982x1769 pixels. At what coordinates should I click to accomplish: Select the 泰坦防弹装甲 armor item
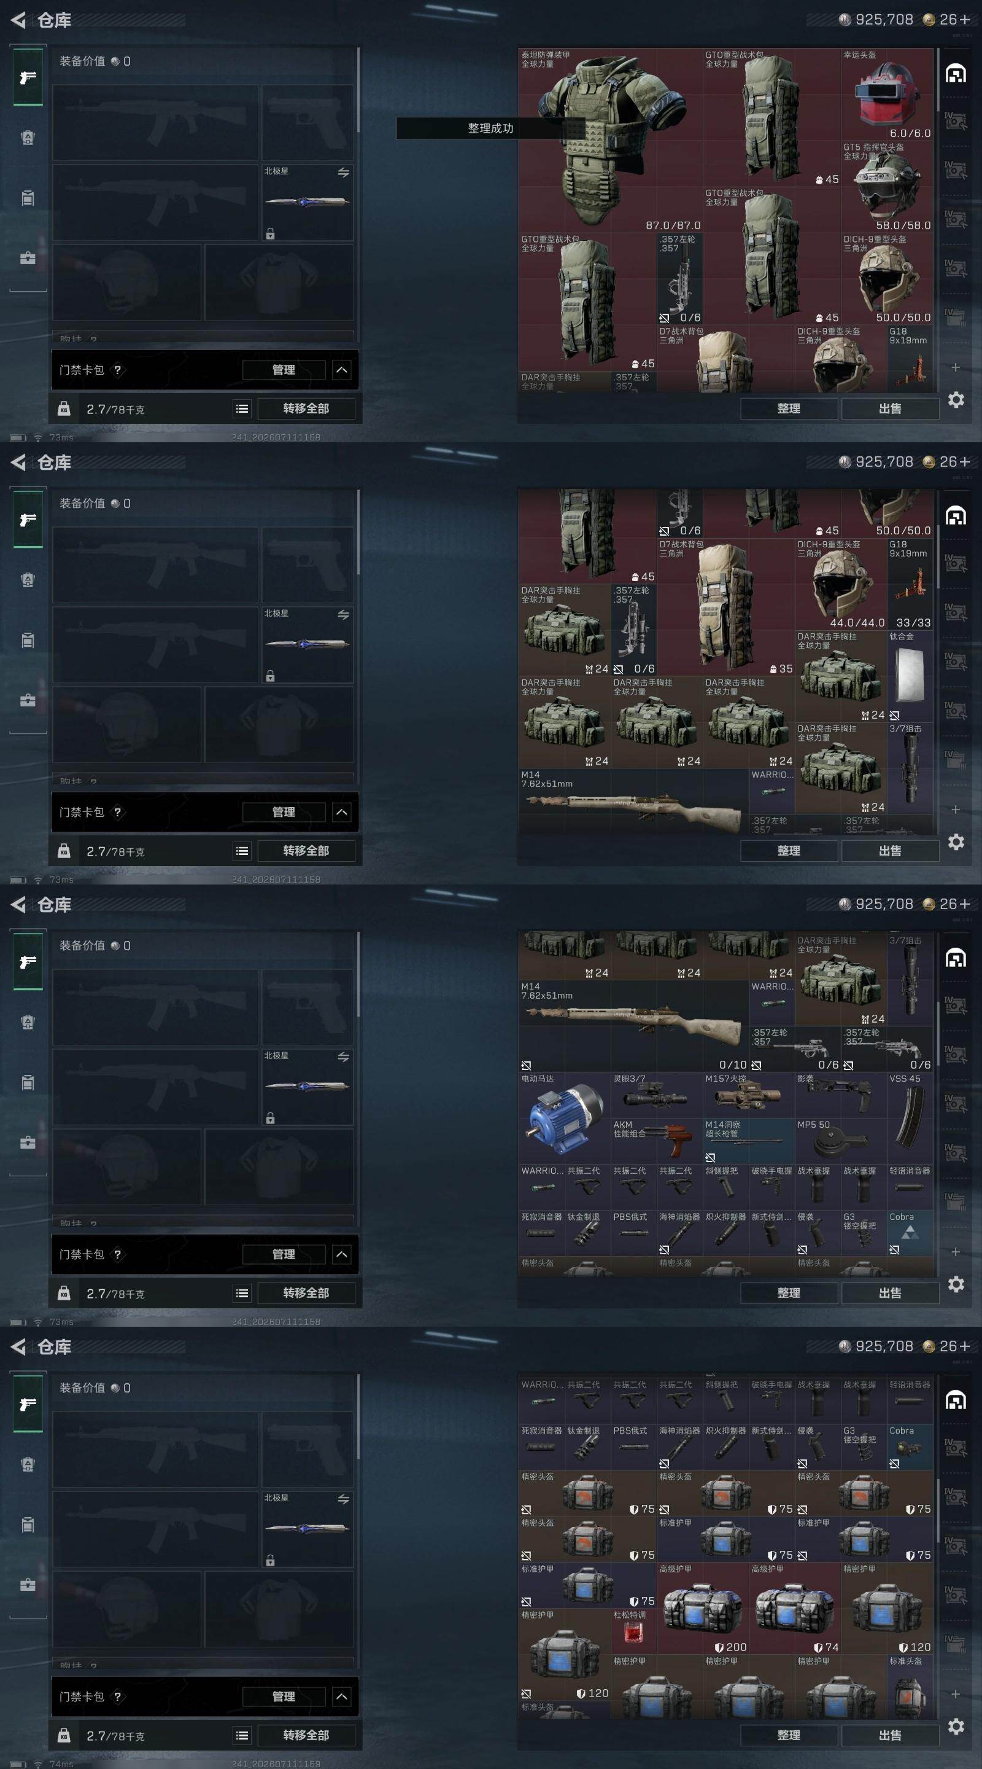pyautogui.click(x=611, y=140)
